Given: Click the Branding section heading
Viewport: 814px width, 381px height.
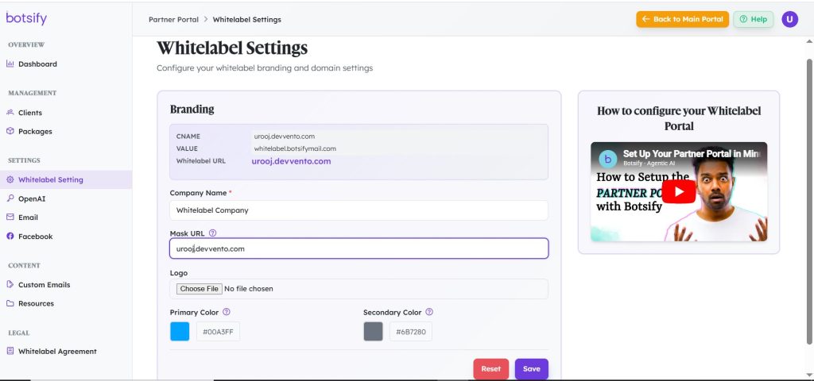Looking at the screenshot, I should (x=192, y=110).
